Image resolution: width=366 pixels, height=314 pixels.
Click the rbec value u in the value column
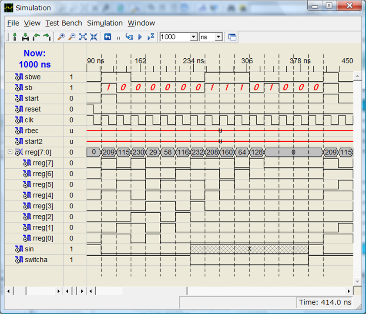tap(71, 131)
